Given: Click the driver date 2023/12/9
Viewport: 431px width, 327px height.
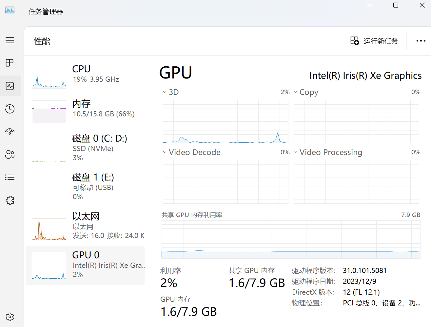Looking at the screenshot, I should click(360, 282).
